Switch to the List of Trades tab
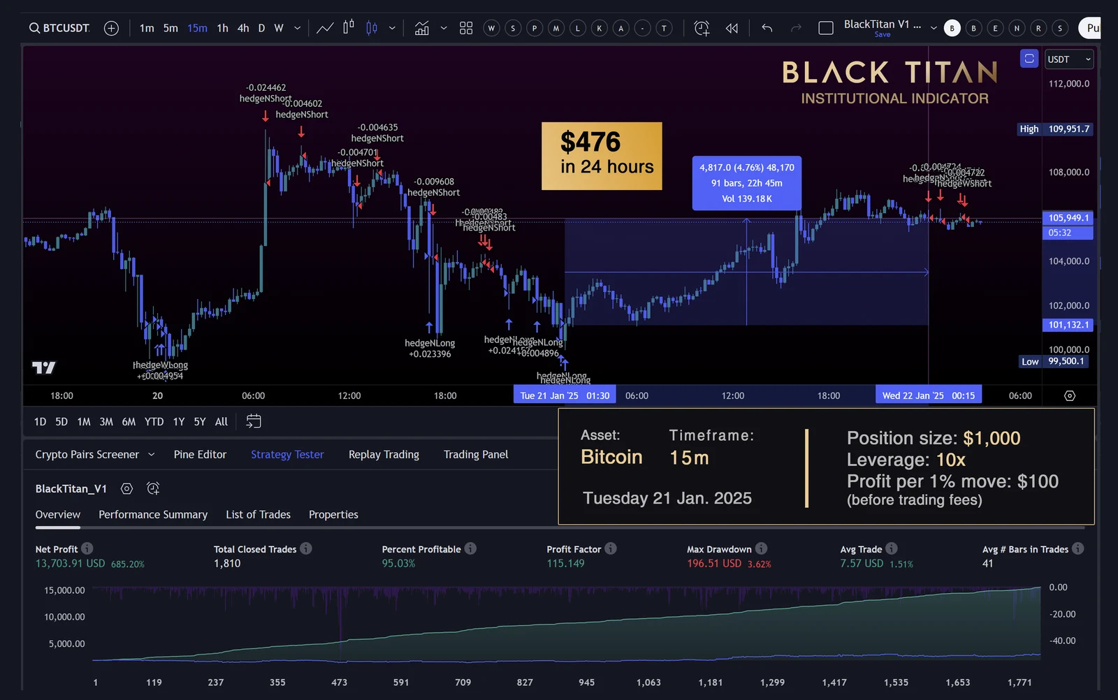 tap(258, 514)
